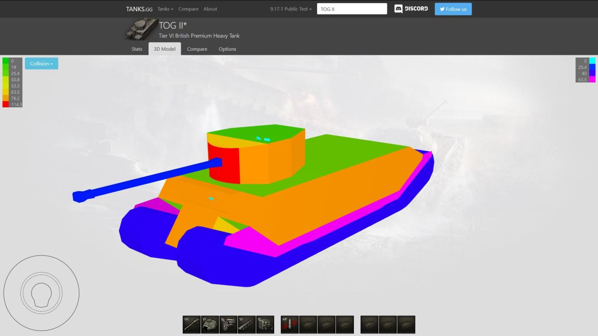This screenshot has height=336, width=598.
Task: Toggle the first empty equipment slot
Action: coord(308,325)
